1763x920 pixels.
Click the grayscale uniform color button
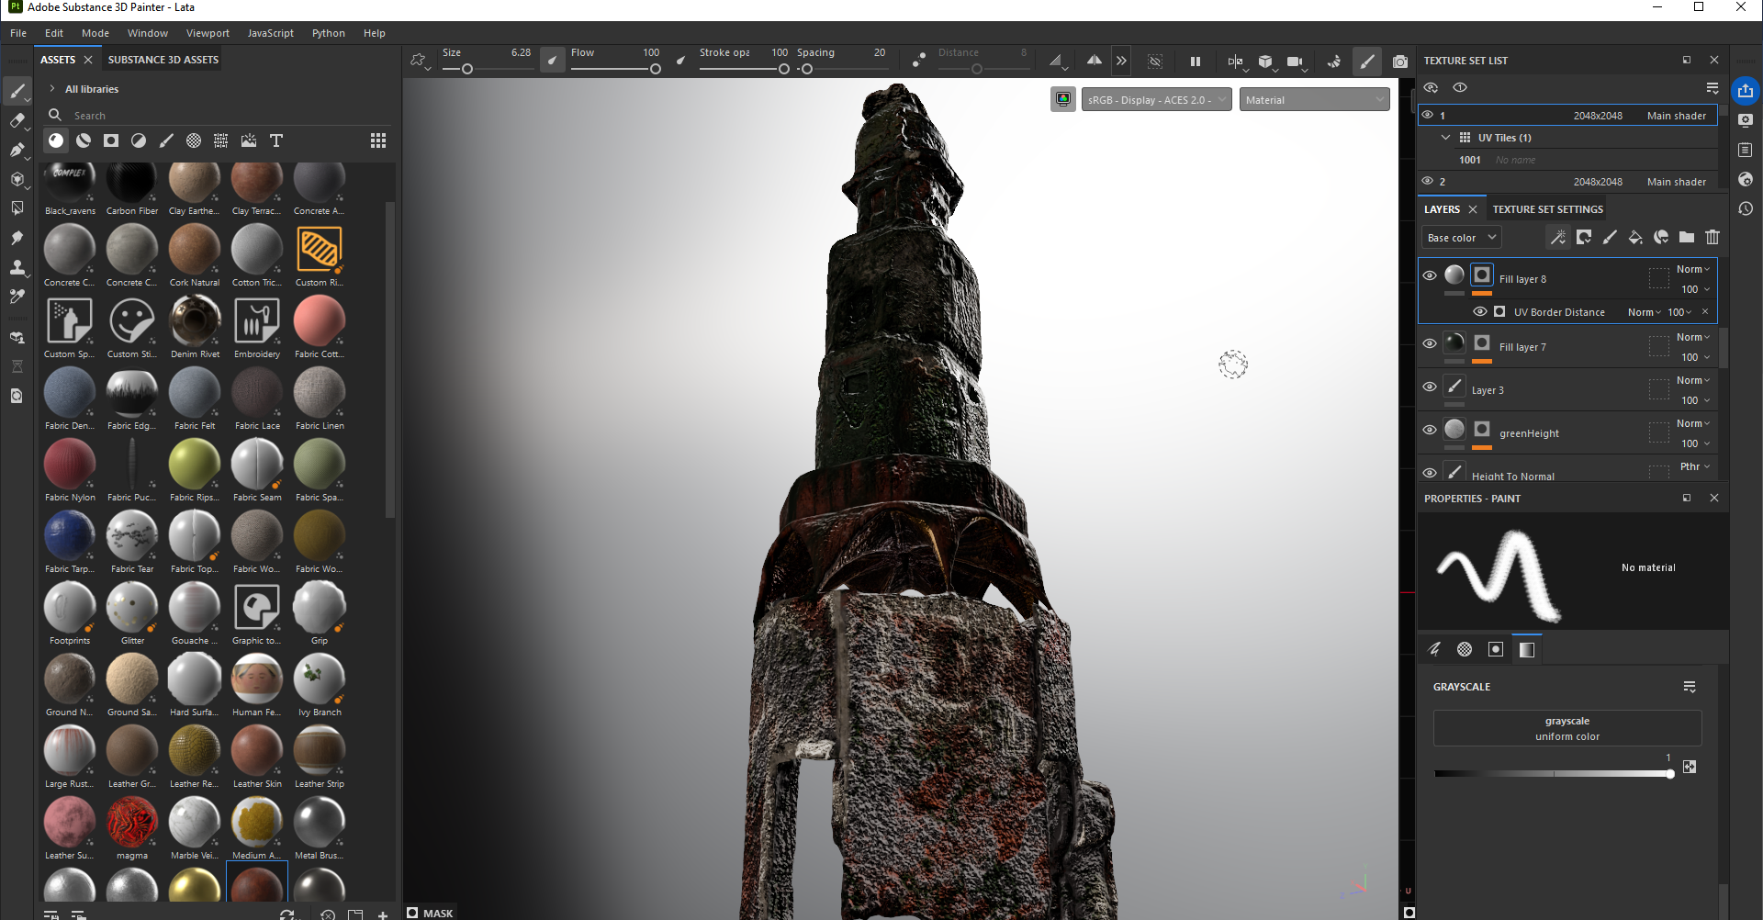point(1566,728)
